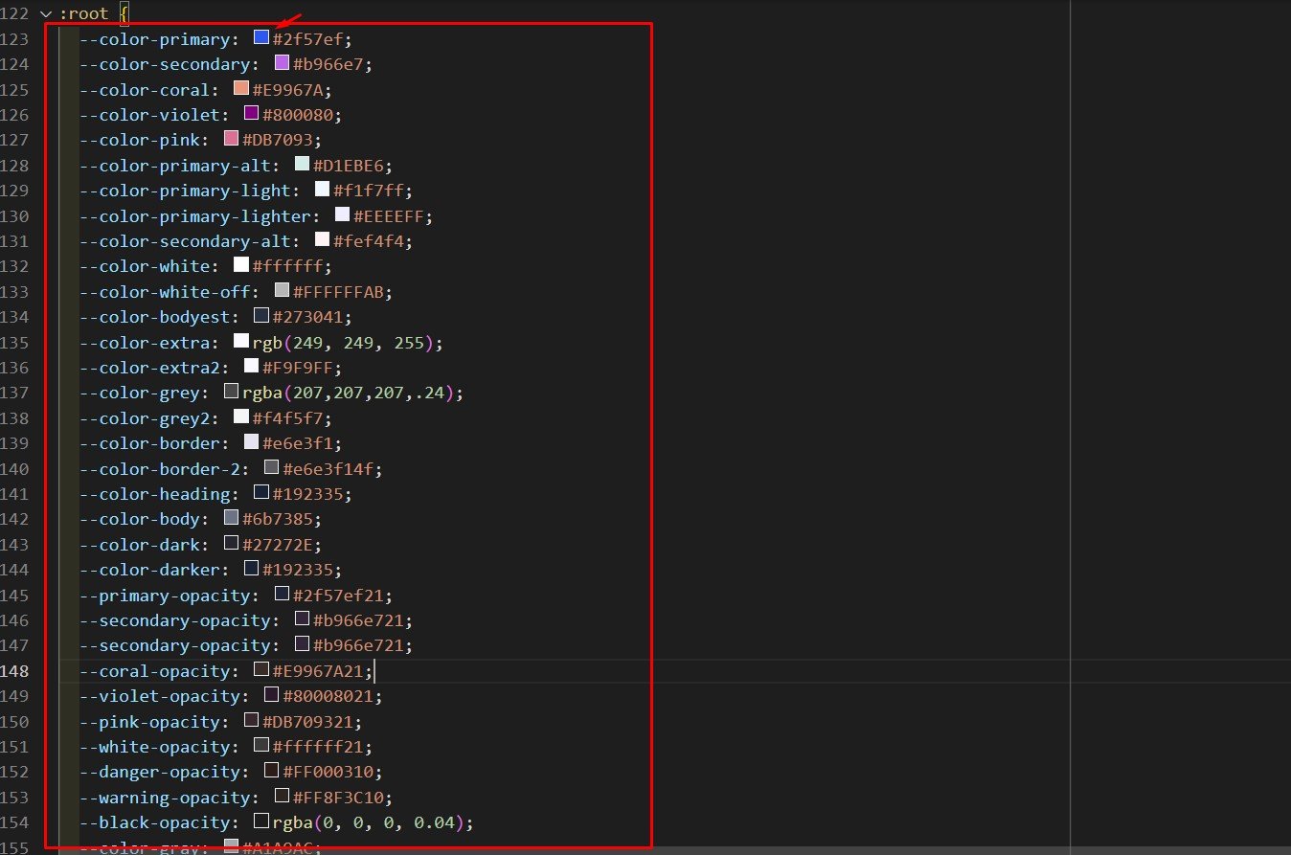Viewport: 1291px width, 855px height.
Task: Click the --color-body grey swatch
Action: [x=231, y=518]
